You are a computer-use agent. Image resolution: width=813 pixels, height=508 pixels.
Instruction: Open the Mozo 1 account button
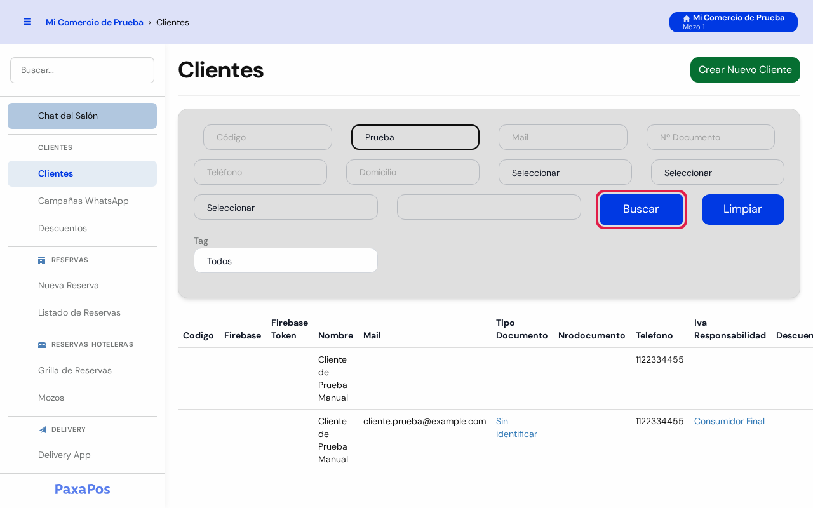pyautogui.click(x=734, y=22)
